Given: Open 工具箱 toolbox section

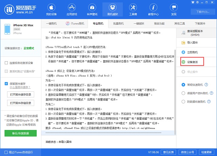Looking at the screenshot, I should [133, 10].
